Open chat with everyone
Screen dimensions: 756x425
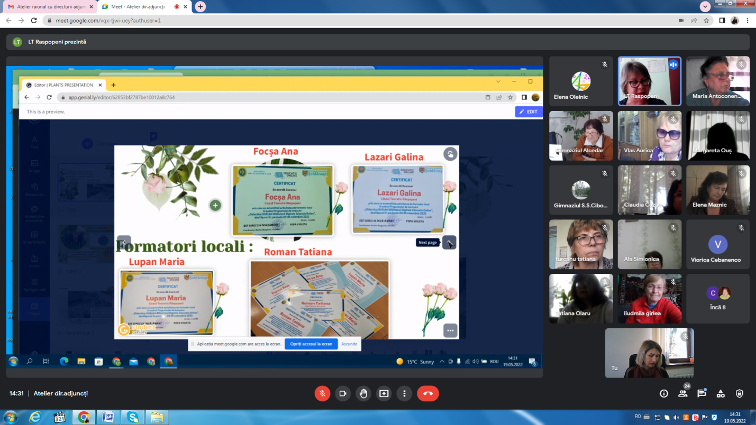point(702,393)
